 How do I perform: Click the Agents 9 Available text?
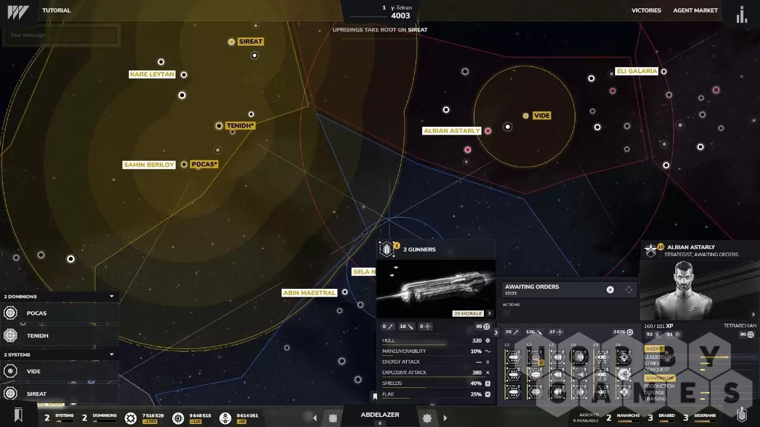pyautogui.click(x=586, y=418)
